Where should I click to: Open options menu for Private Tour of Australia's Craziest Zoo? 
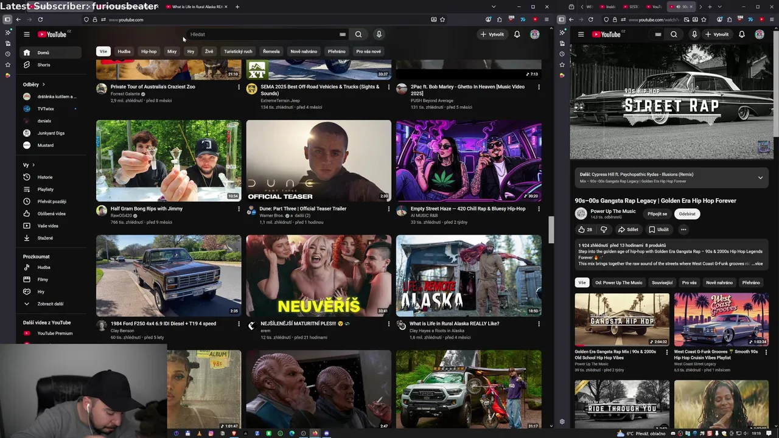click(x=239, y=87)
